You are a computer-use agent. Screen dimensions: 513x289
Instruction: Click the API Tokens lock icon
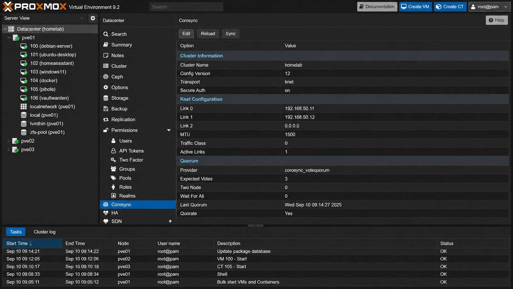click(x=113, y=151)
